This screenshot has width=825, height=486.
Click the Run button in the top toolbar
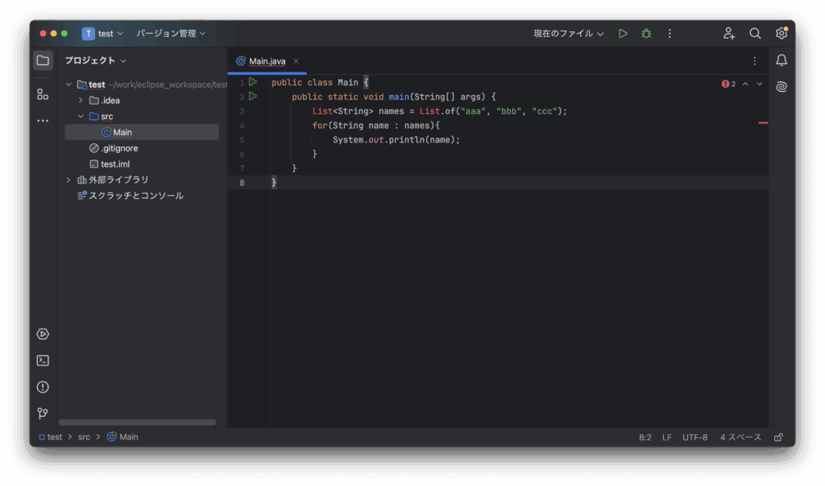(623, 34)
